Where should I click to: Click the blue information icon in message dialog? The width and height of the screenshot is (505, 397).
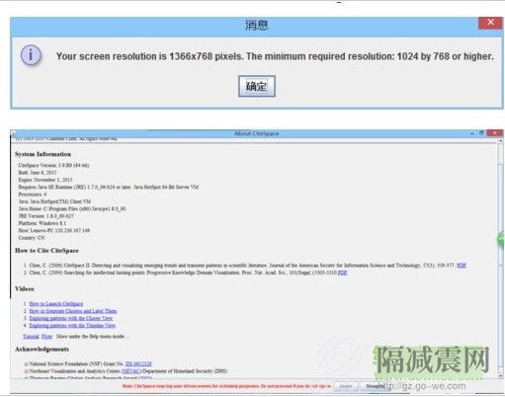pos(31,55)
